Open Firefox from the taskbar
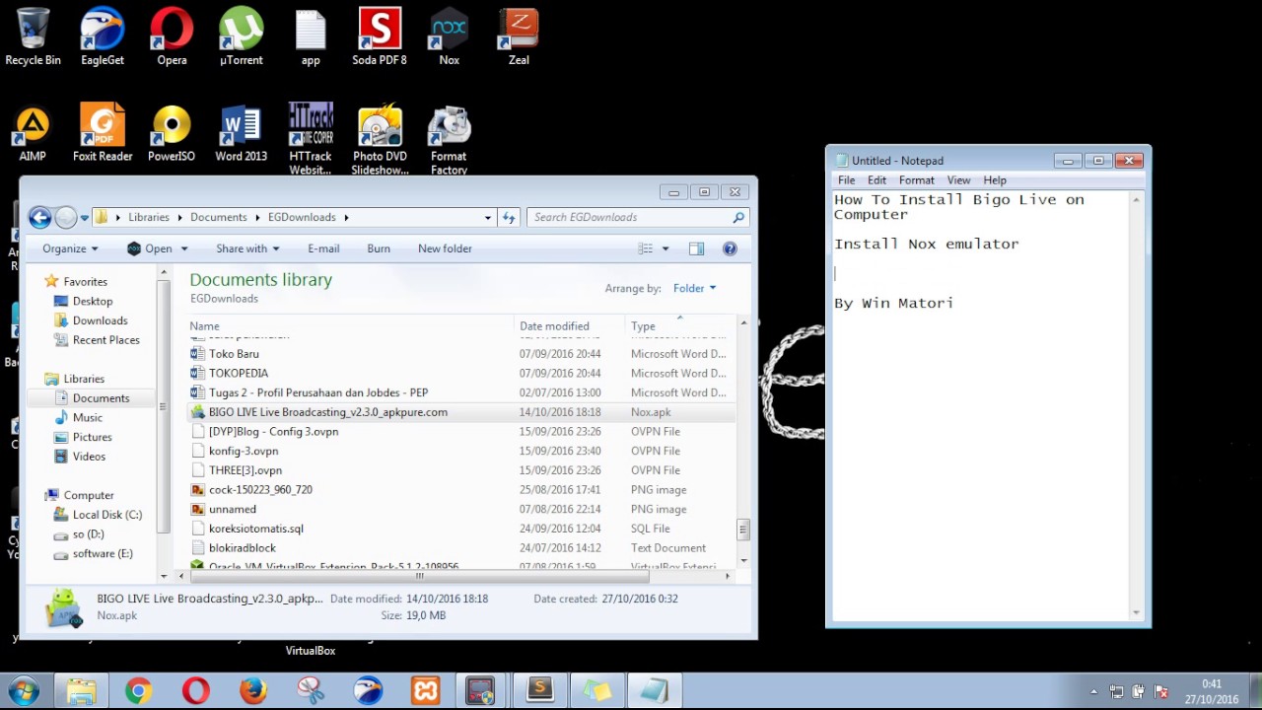The width and height of the screenshot is (1262, 710). point(253,690)
